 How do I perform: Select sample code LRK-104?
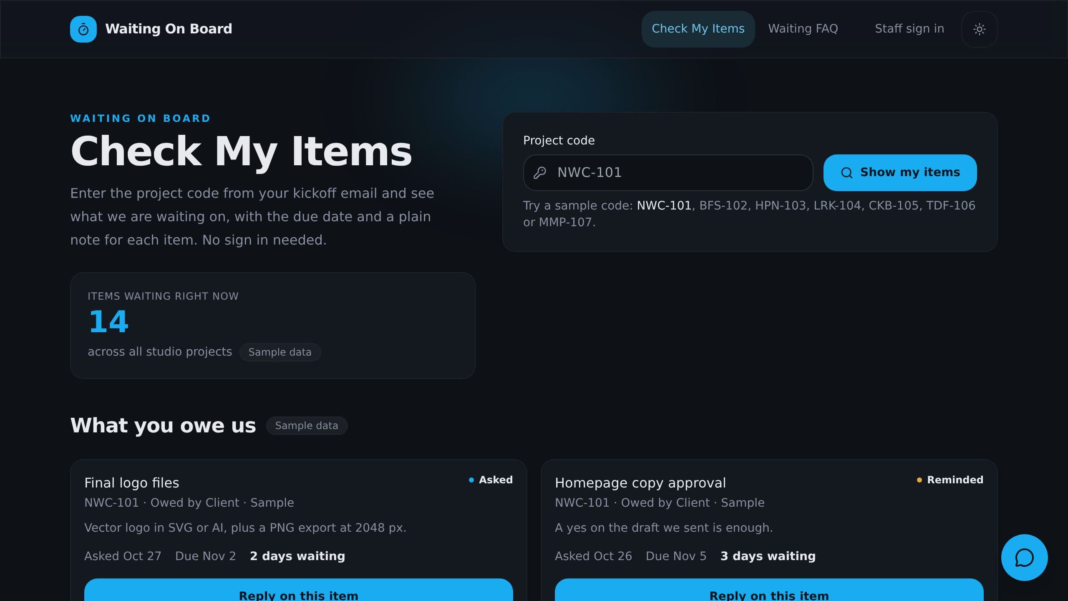[x=837, y=205]
